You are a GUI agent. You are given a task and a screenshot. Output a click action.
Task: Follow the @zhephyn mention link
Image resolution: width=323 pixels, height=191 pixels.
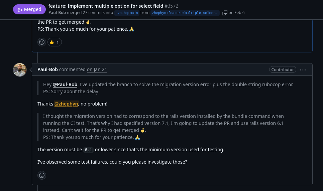66,104
